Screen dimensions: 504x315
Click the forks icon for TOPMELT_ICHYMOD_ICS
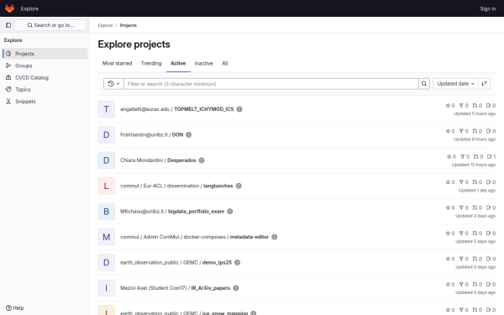[461, 105]
